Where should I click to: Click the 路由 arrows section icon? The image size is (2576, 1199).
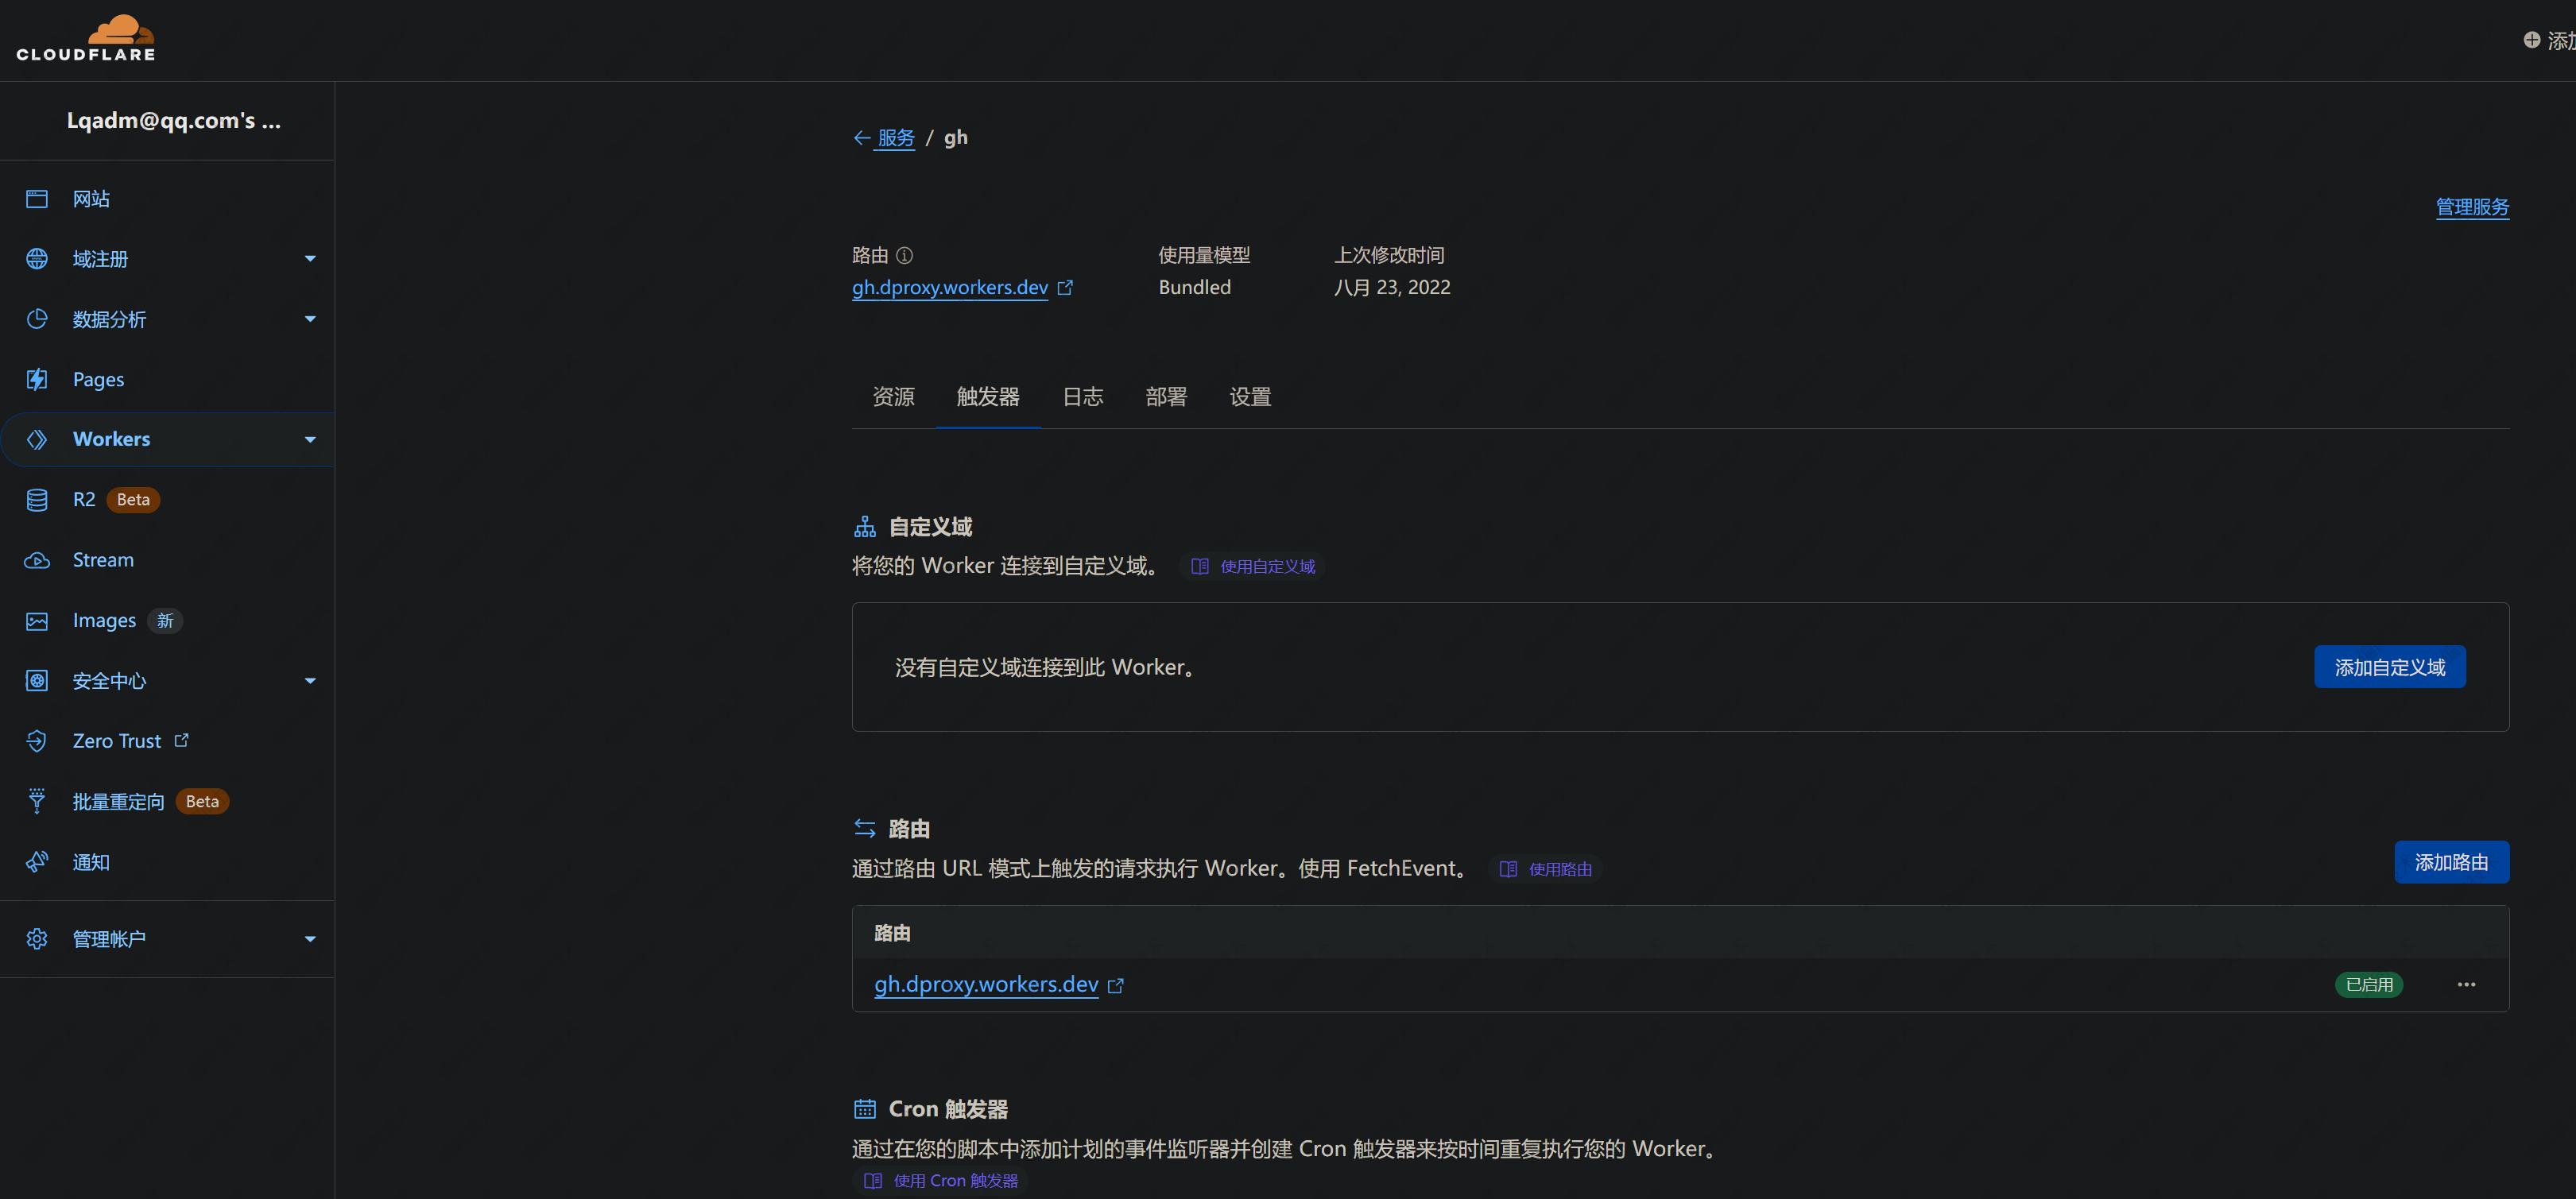pyautogui.click(x=865, y=829)
